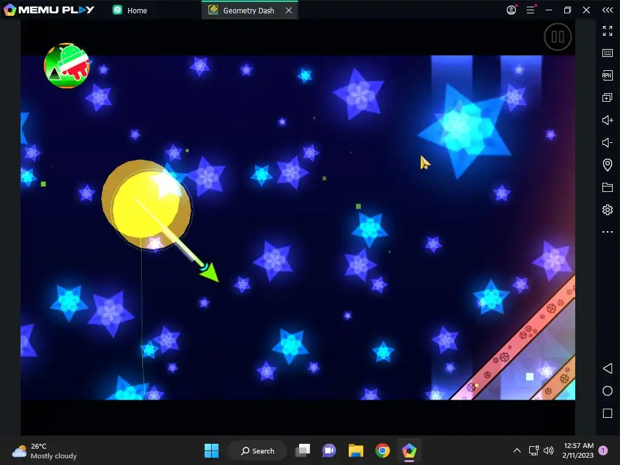The width and height of the screenshot is (620, 465).
Task: Switch to the Home tab
Action: click(x=130, y=10)
